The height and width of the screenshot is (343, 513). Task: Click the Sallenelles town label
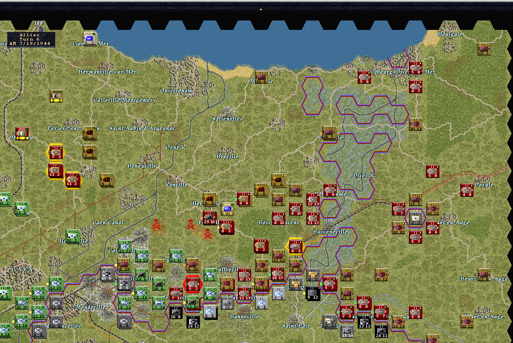pos(227,119)
